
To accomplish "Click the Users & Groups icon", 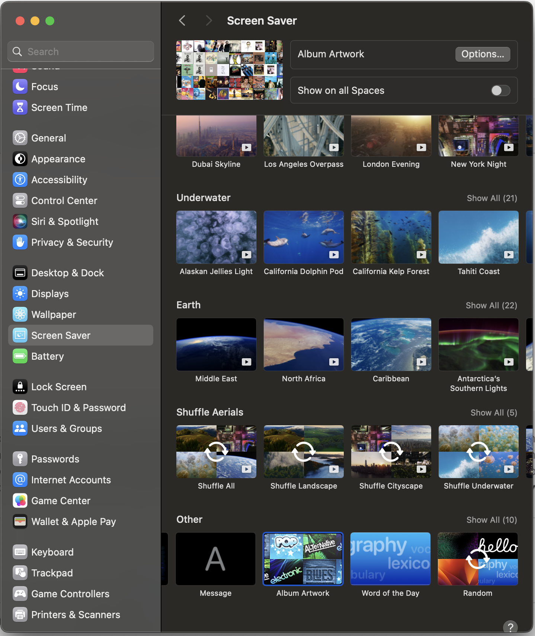I will click(x=20, y=429).
